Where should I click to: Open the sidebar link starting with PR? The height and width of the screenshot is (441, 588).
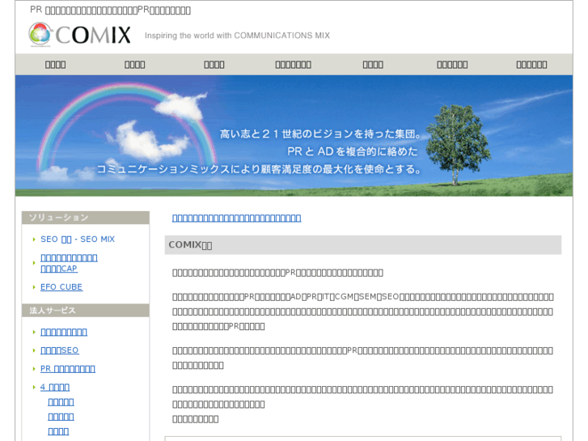pos(68,368)
